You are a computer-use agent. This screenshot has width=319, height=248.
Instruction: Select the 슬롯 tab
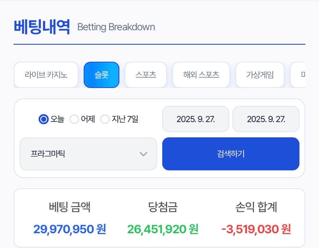tap(102, 75)
